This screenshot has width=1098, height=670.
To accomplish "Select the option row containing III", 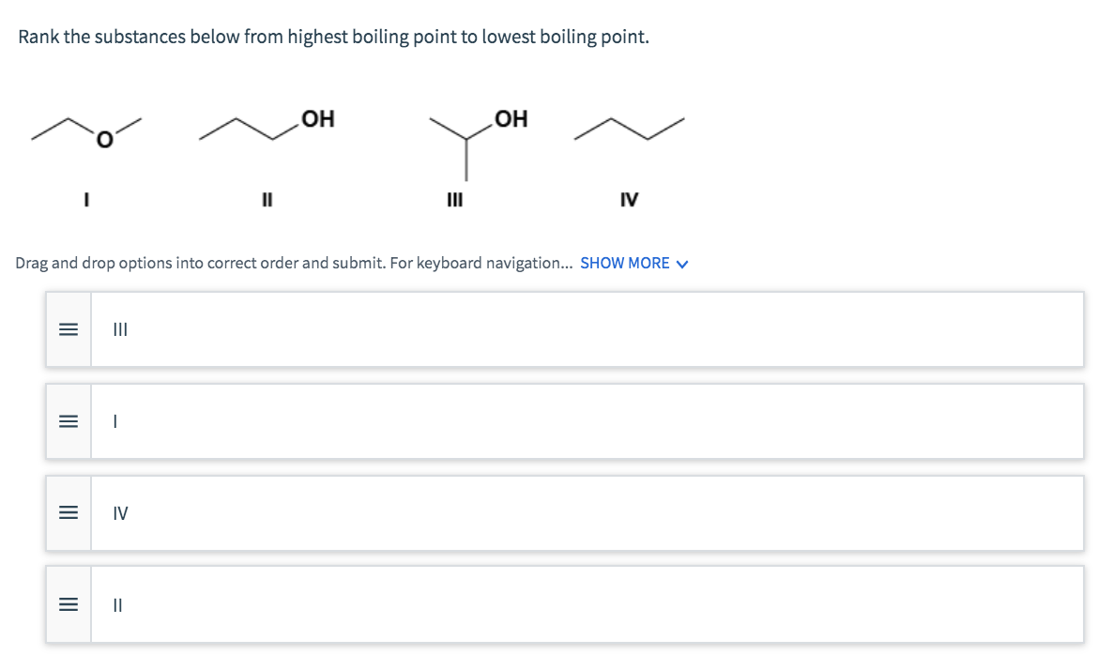I will coord(563,329).
